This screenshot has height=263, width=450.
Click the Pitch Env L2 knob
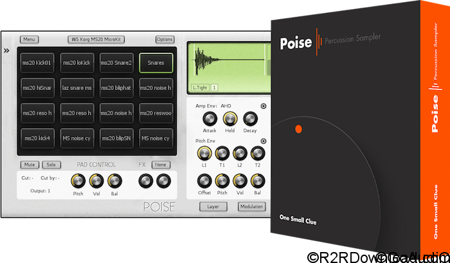click(x=240, y=153)
